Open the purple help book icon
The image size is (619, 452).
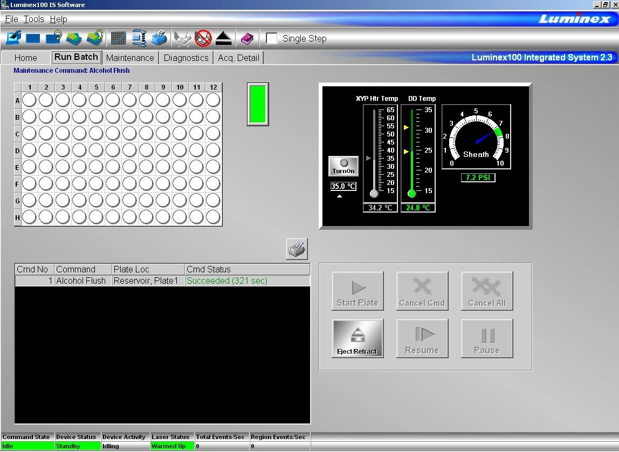click(x=247, y=39)
